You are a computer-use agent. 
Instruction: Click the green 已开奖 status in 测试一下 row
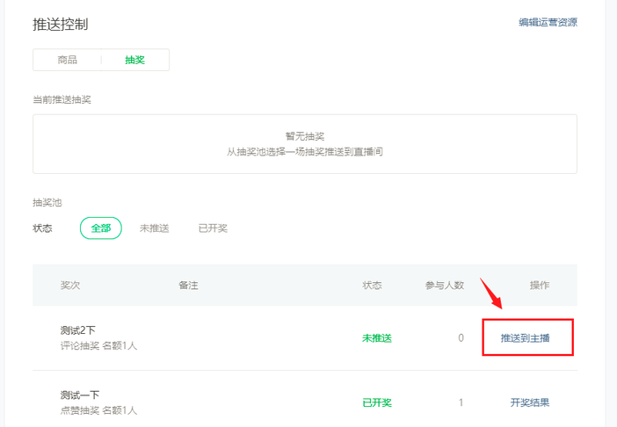(376, 402)
